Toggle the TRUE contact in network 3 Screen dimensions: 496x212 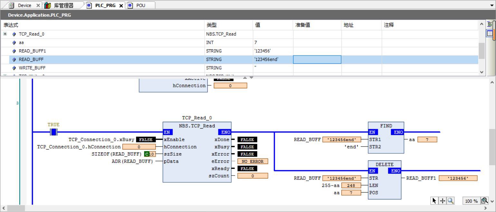(x=54, y=132)
